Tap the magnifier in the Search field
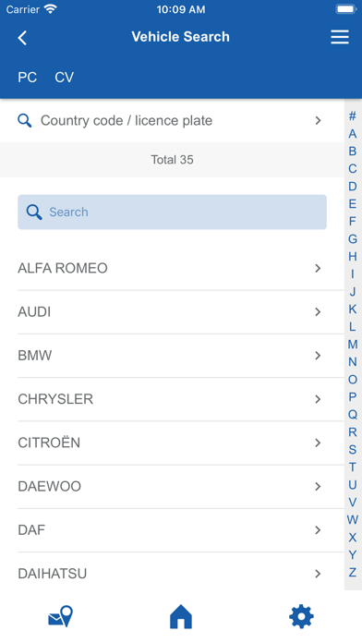Image resolution: width=362 pixels, height=643 pixels. [34, 212]
